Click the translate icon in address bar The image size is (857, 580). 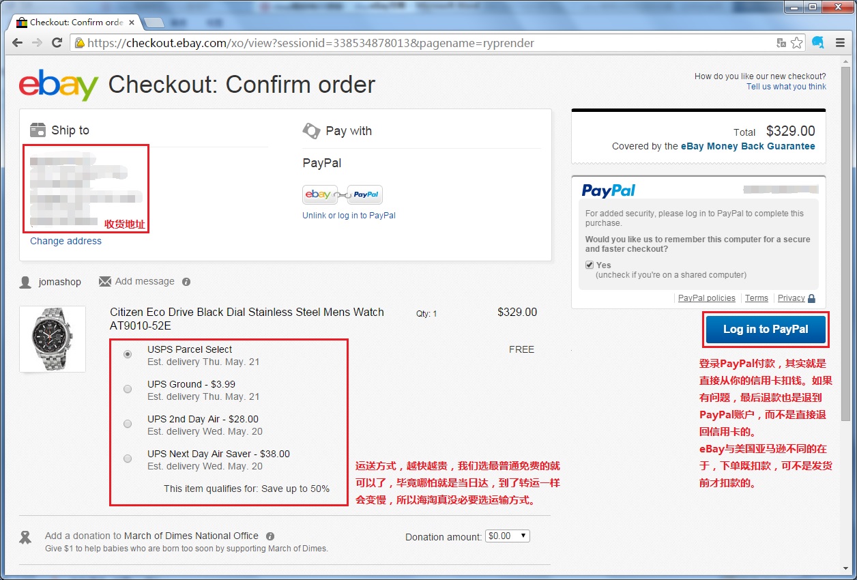[x=781, y=43]
